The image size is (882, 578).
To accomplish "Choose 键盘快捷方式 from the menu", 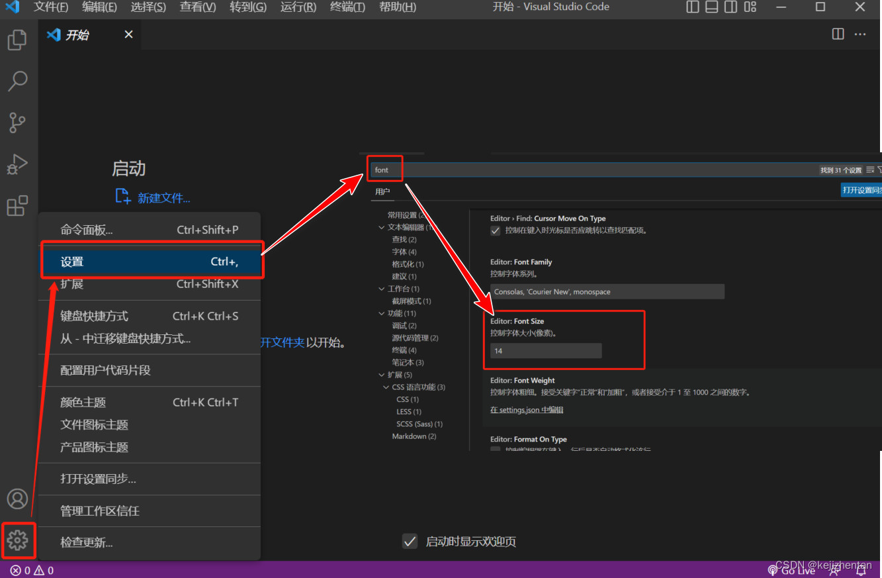I will click(x=150, y=316).
